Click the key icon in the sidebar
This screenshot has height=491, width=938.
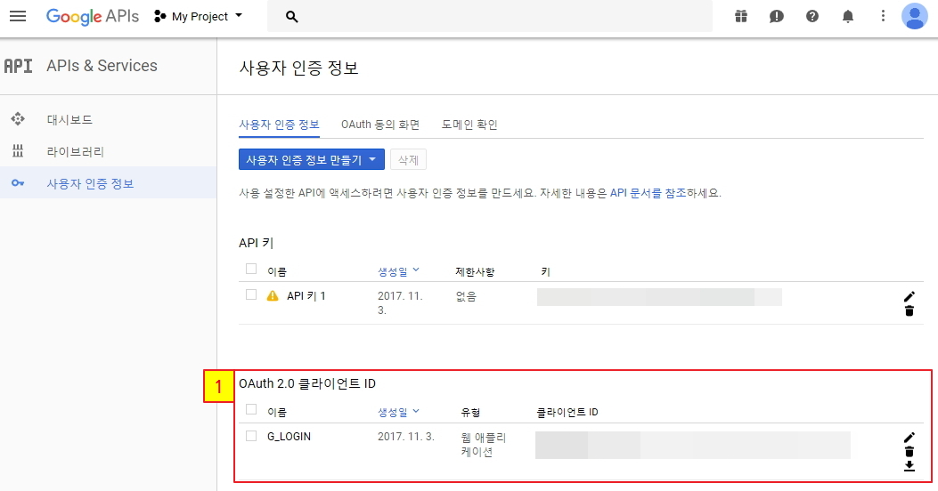coord(18,183)
